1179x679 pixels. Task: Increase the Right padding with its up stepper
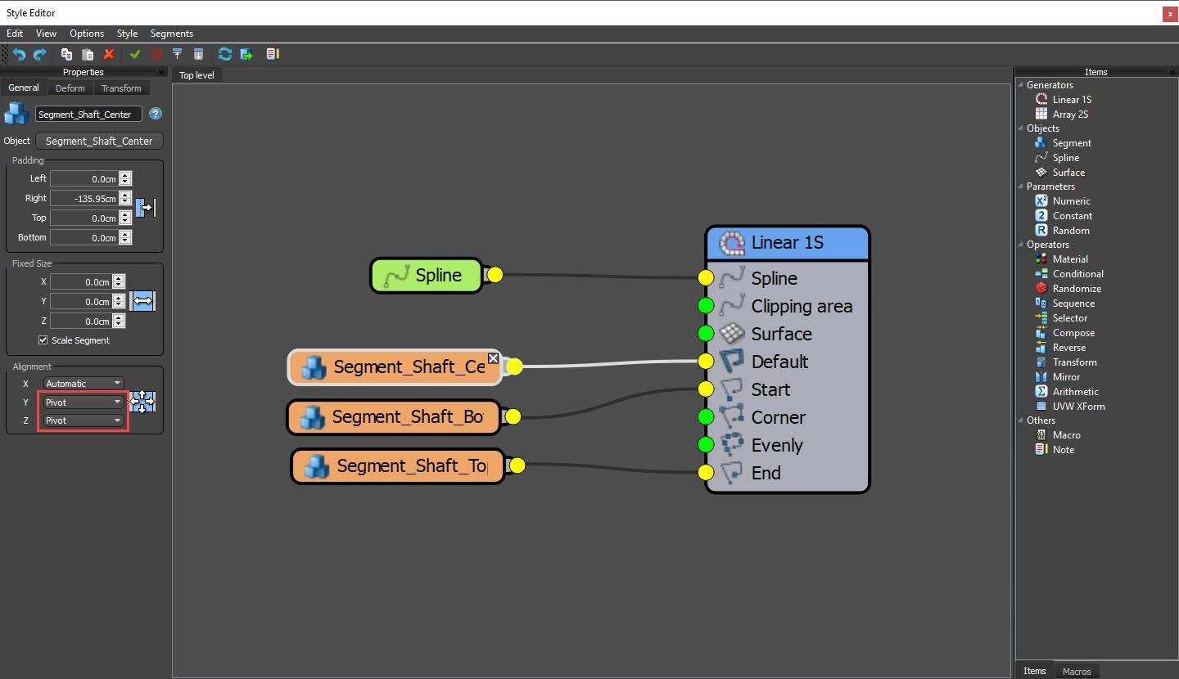[x=124, y=194]
